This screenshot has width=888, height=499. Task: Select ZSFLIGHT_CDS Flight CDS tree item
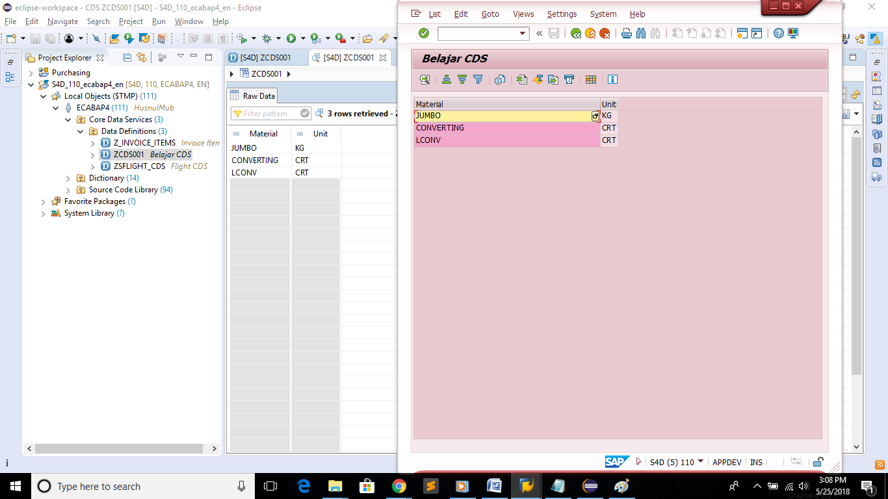154,166
